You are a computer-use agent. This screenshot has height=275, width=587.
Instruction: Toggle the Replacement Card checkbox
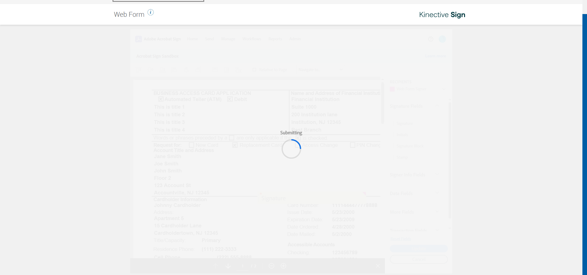[x=235, y=145]
